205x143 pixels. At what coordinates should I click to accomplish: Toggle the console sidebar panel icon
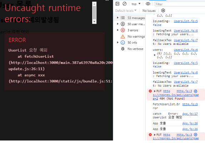coord(117,4)
